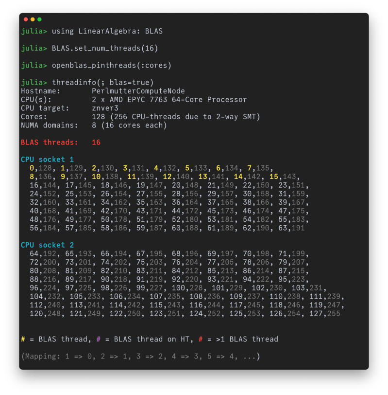Click core pair '119,247'
This screenshot has width=388, height=395.
pyautogui.click(x=325, y=305)
